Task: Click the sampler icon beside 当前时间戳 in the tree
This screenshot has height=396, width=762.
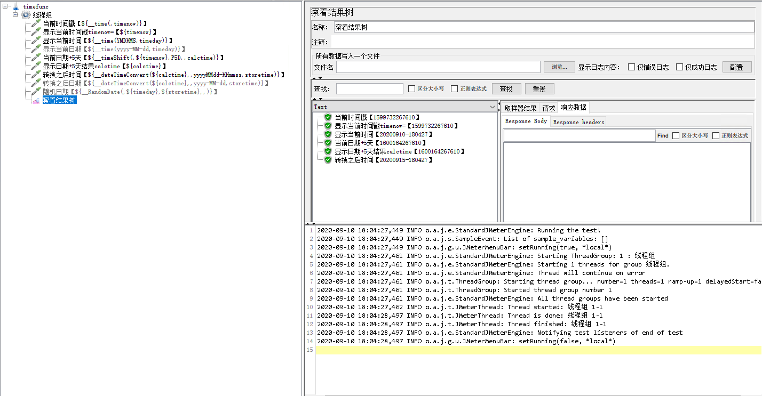Action: pyautogui.click(x=36, y=23)
